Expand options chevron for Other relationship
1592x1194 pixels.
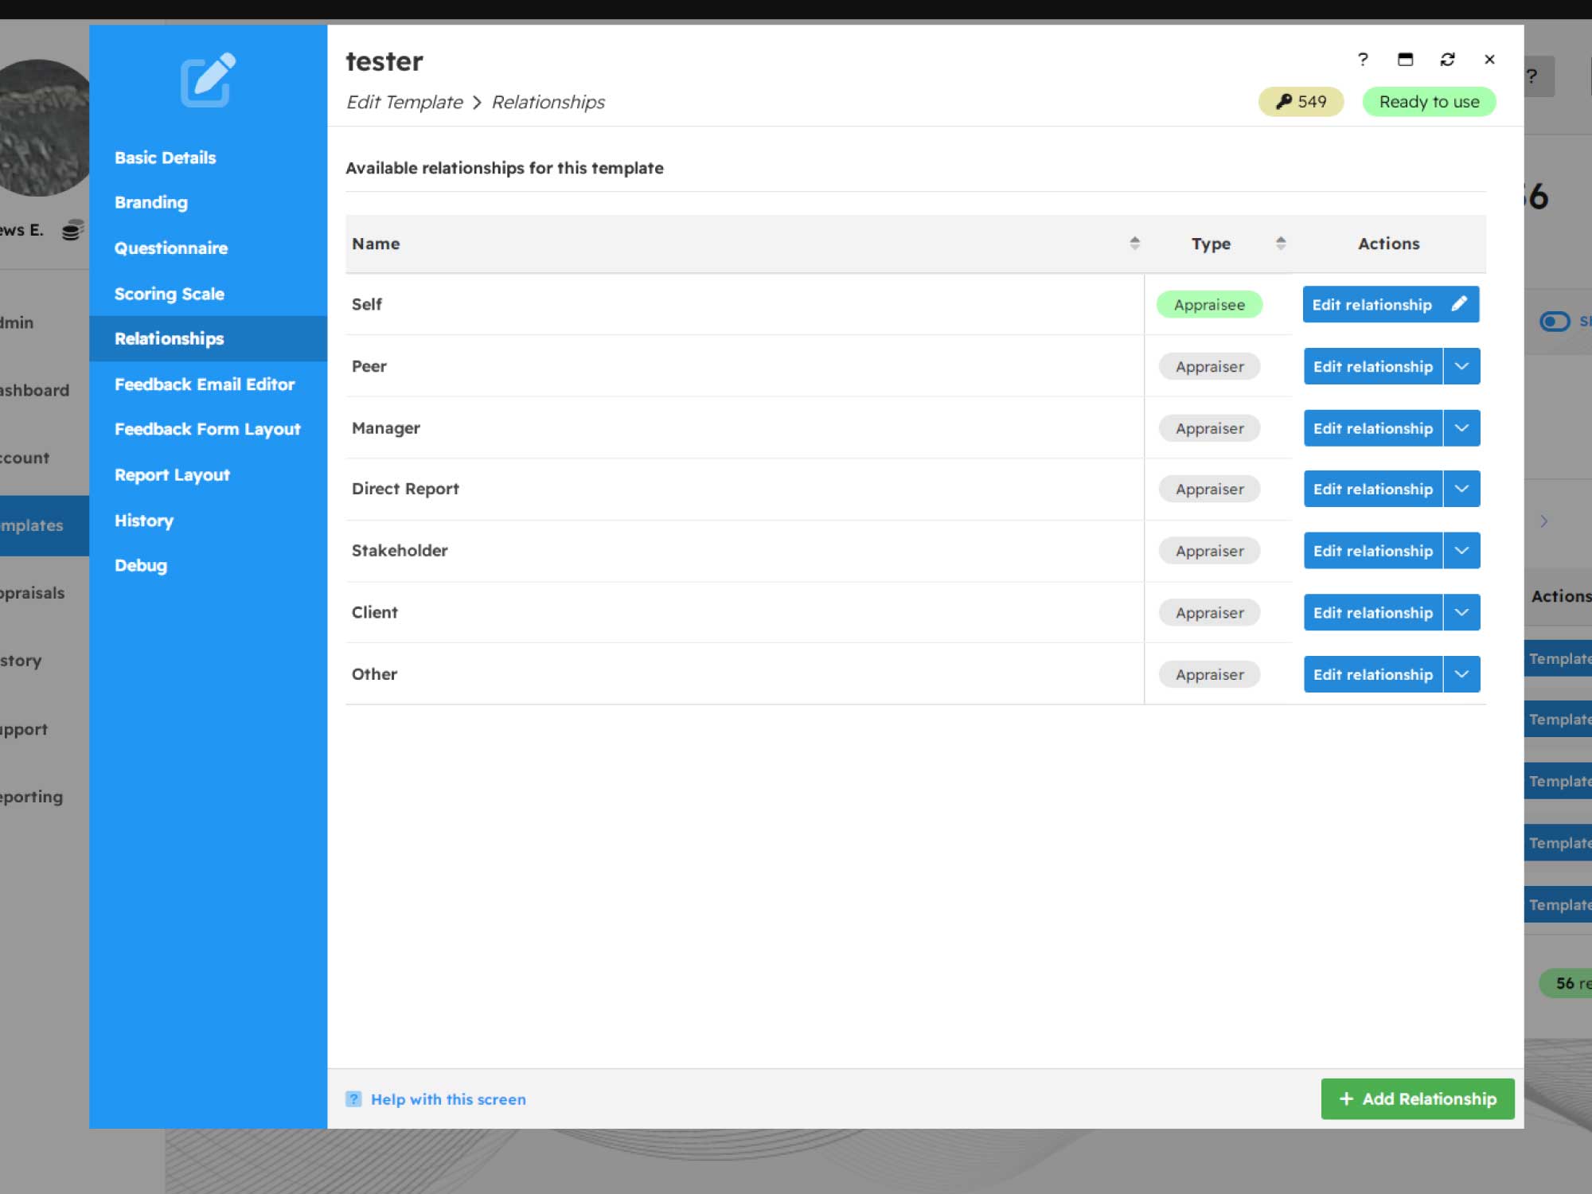coord(1461,674)
